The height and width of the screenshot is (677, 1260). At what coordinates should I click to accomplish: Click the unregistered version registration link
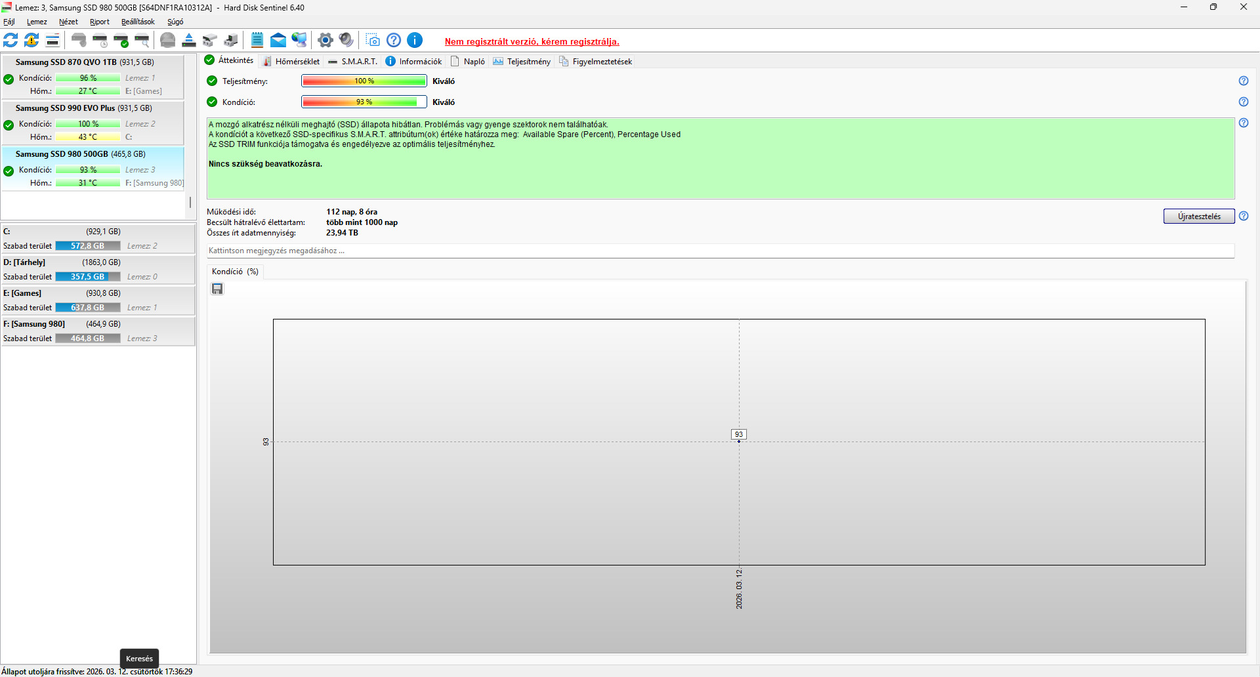532,41
